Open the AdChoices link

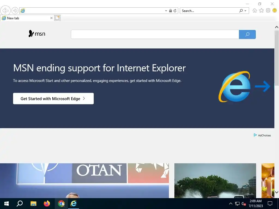pyautogui.click(x=262, y=135)
